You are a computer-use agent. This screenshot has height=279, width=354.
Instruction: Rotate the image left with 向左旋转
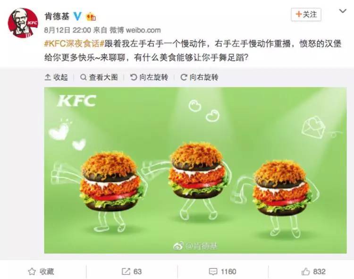(149, 77)
